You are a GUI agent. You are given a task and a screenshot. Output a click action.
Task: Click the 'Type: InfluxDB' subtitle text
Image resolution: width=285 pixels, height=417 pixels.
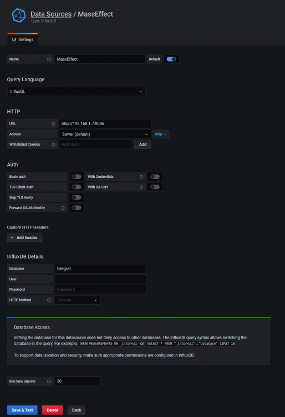[x=43, y=21]
